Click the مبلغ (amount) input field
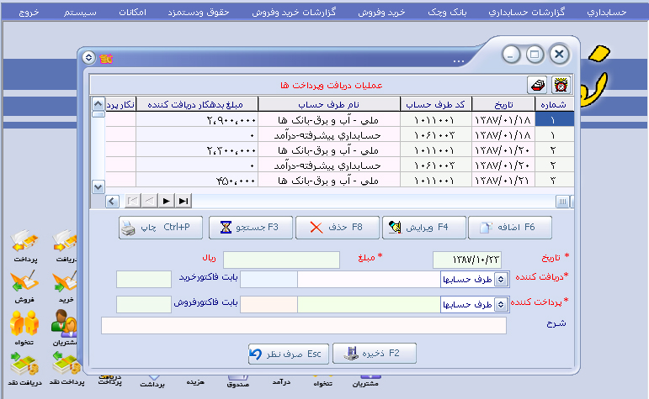 (x=281, y=260)
